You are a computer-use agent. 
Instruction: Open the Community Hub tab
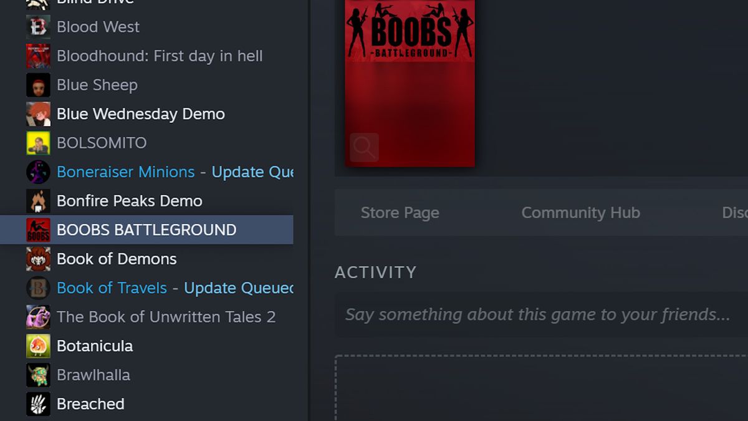(581, 213)
